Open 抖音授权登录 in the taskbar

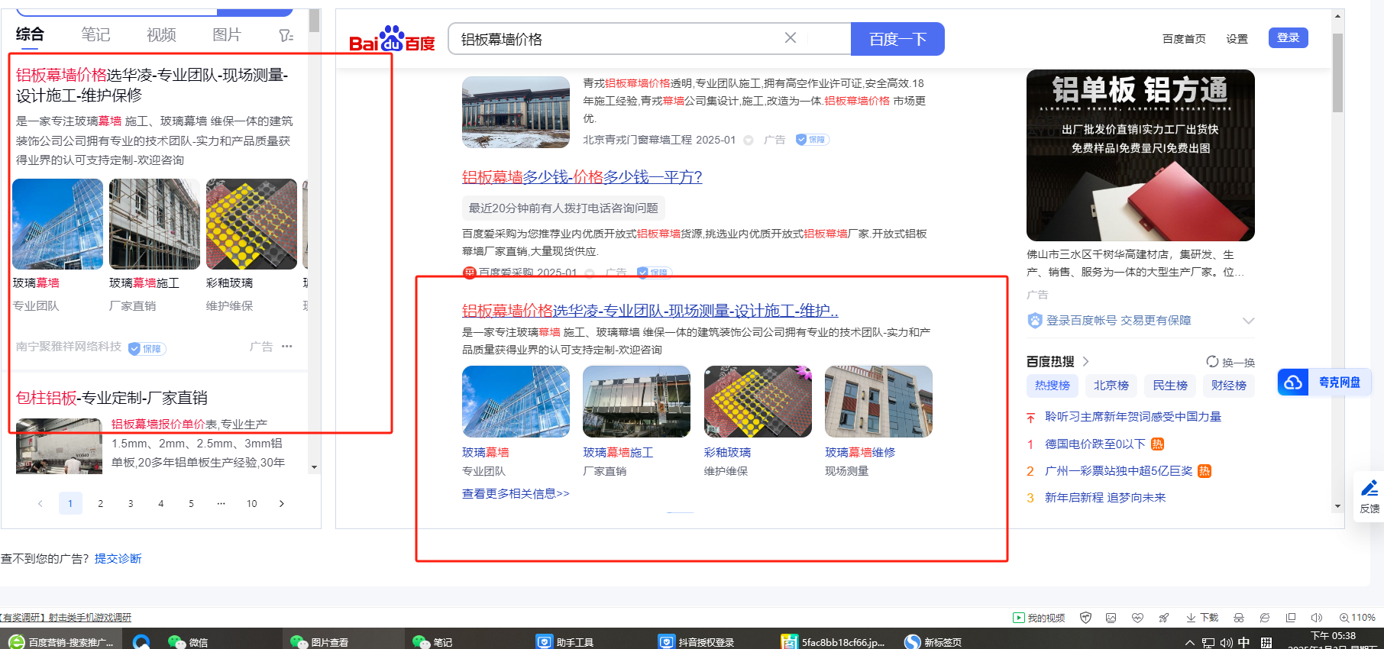pos(697,641)
